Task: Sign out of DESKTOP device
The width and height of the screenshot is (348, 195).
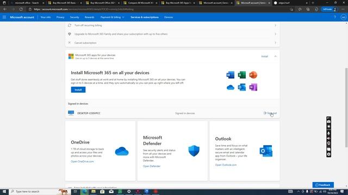Action: (x=270, y=113)
